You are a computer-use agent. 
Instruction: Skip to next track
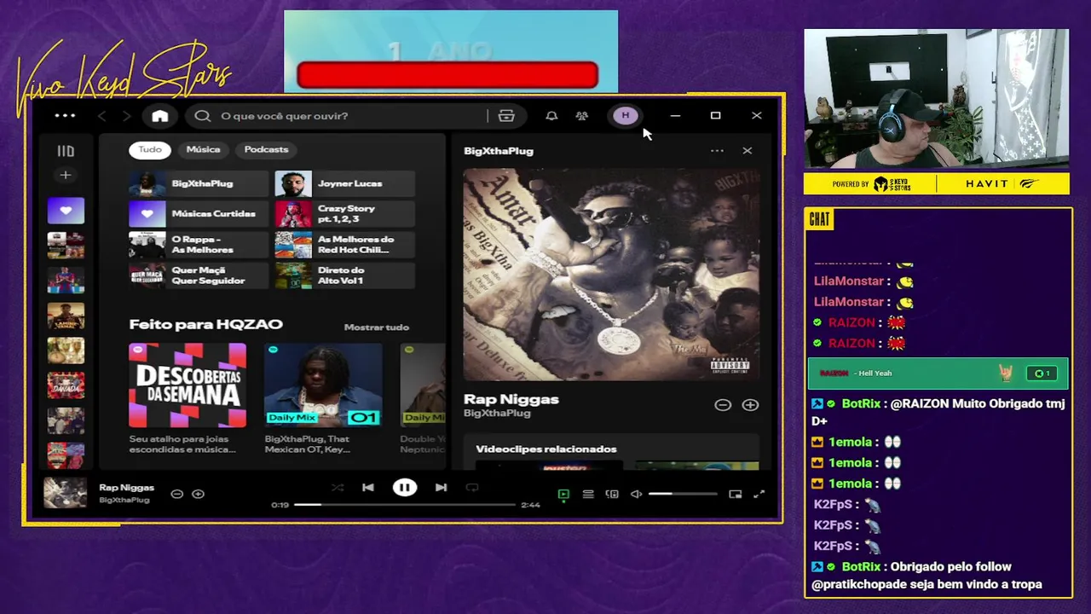point(441,488)
